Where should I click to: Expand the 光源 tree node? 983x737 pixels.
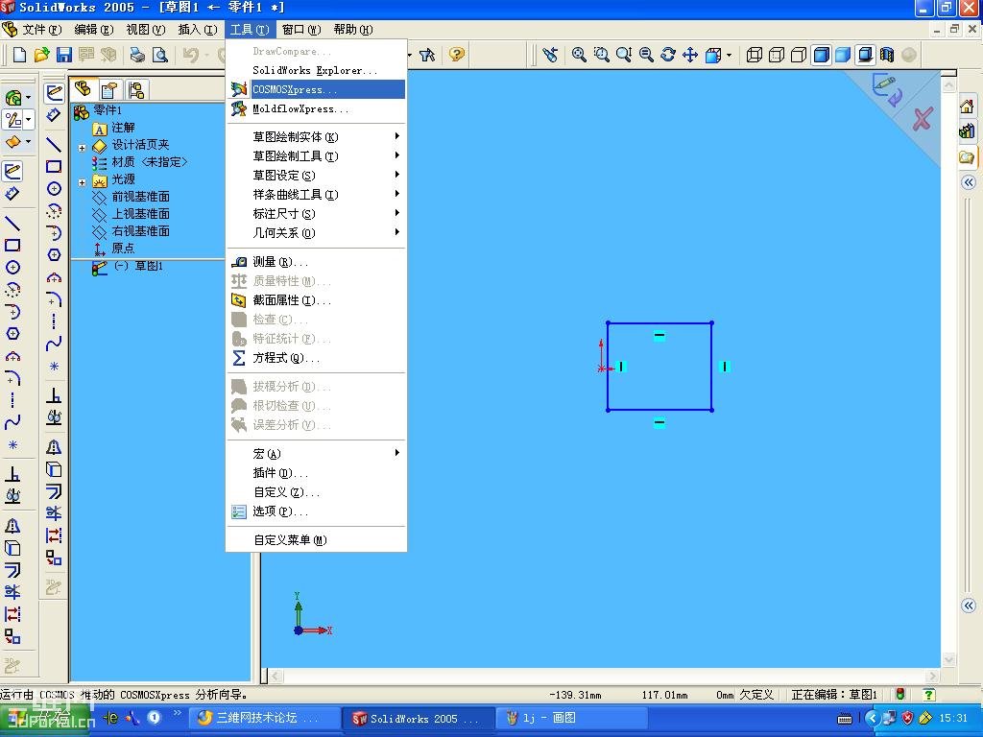pyautogui.click(x=83, y=183)
